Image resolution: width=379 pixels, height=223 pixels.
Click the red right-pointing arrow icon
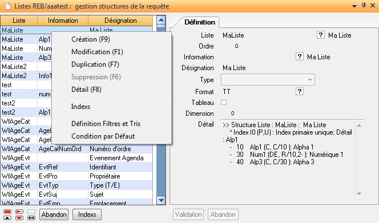19,212
